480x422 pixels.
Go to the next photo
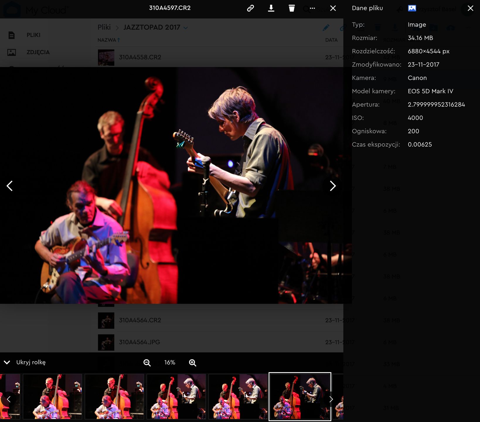333,186
